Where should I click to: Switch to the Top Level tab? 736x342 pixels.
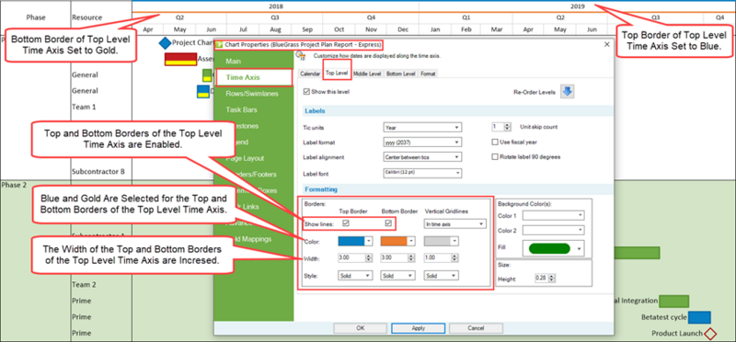coord(337,74)
